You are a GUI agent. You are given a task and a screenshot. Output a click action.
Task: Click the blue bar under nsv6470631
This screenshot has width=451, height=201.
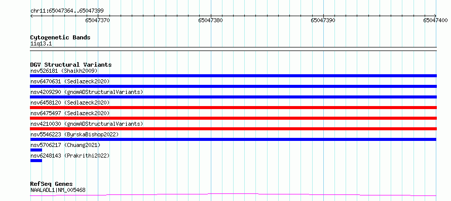[x=233, y=86]
